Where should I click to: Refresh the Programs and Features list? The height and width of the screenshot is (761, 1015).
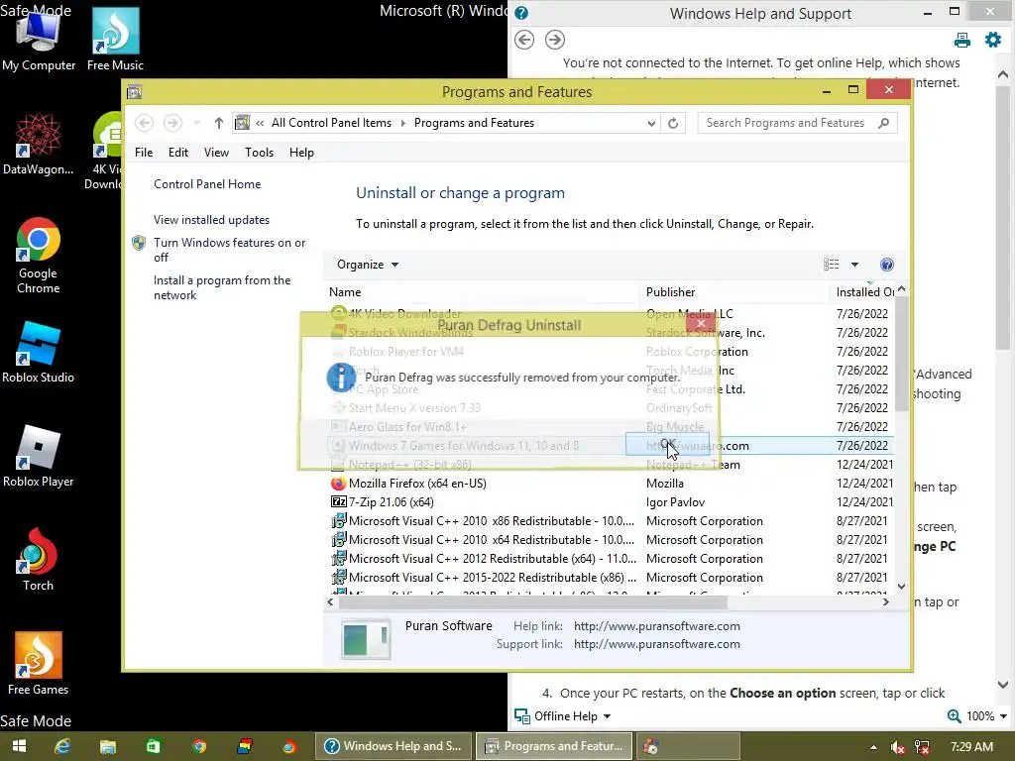pyautogui.click(x=673, y=123)
